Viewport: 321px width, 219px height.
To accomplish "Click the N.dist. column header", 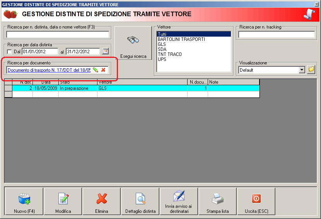I will coord(22,82).
